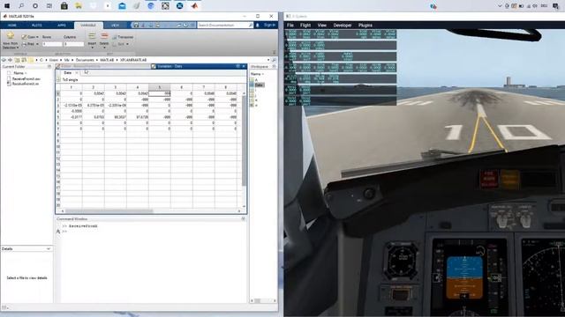This screenshot has height=317, width=565.
Task: Open Windows Start menu
Action: 6,6
